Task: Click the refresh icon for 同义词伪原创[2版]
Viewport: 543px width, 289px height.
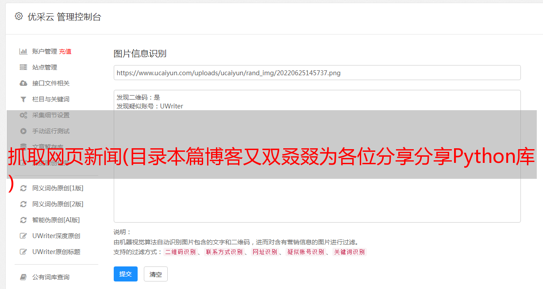Action: pyautogui.click(x=23, y=204)
